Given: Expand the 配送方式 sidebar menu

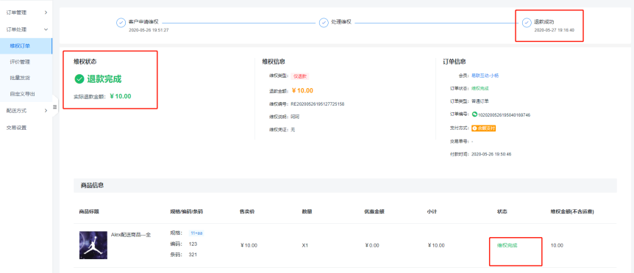Looking at the screenshot, I should (26, 111).
